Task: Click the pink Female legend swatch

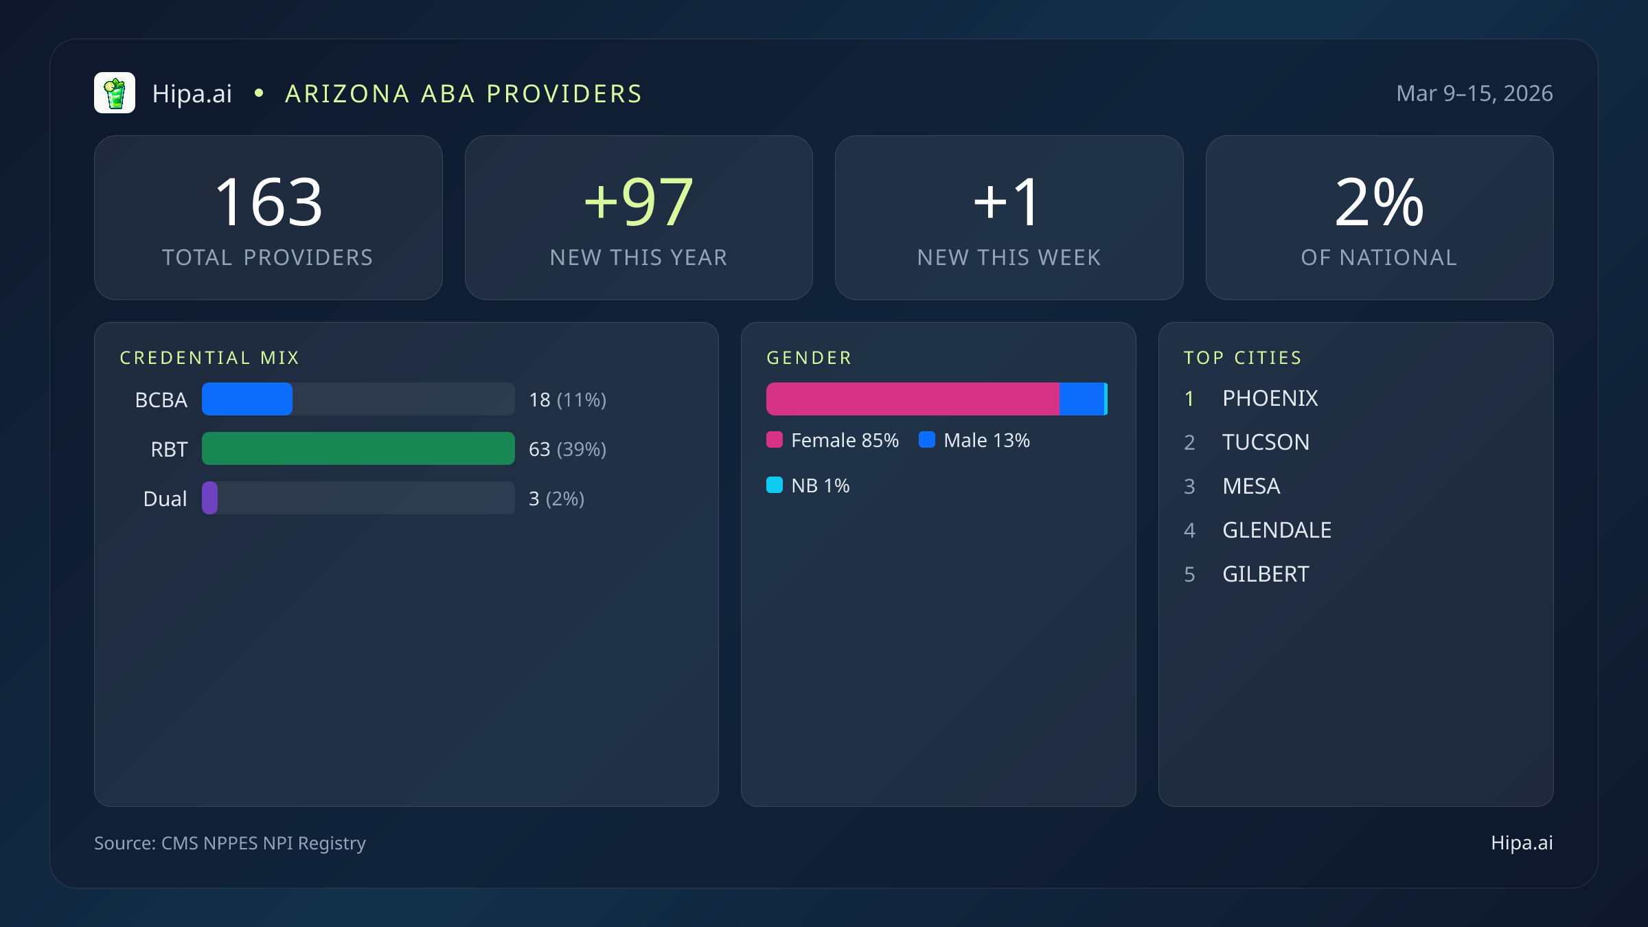Action: click(775, 440)
